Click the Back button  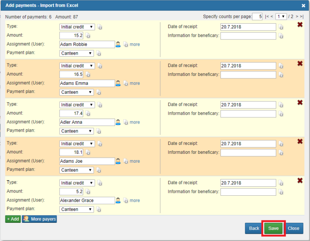[254, 228]
